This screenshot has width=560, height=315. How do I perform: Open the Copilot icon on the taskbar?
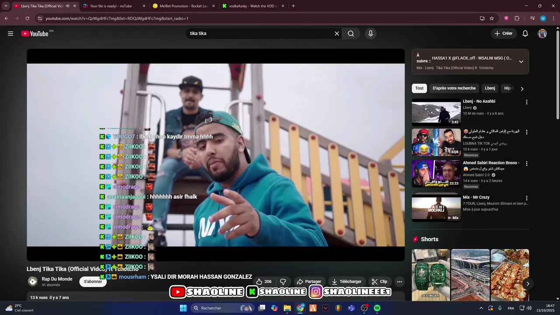coord(274,308)
